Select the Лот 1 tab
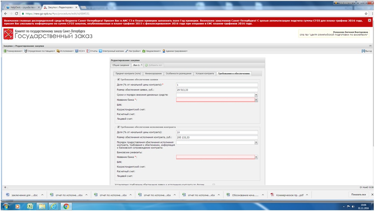The width and height of the screenshot is (375, 211). point(136,65)
